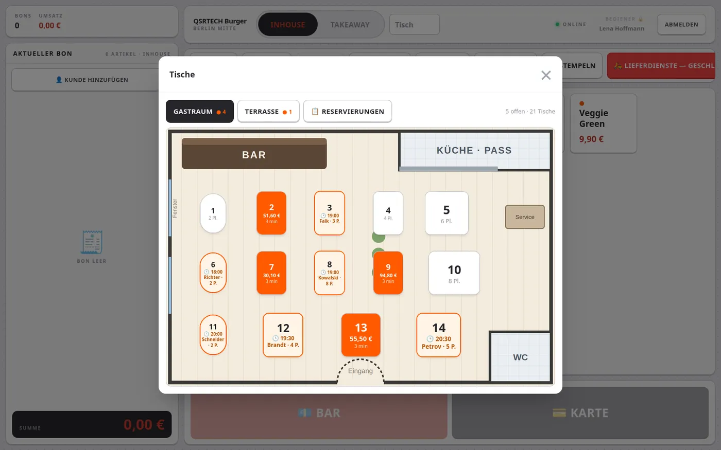This screenshot has height=450, width=721.
Task: Switch to the Gastraum tab
Action: (200, 112)
